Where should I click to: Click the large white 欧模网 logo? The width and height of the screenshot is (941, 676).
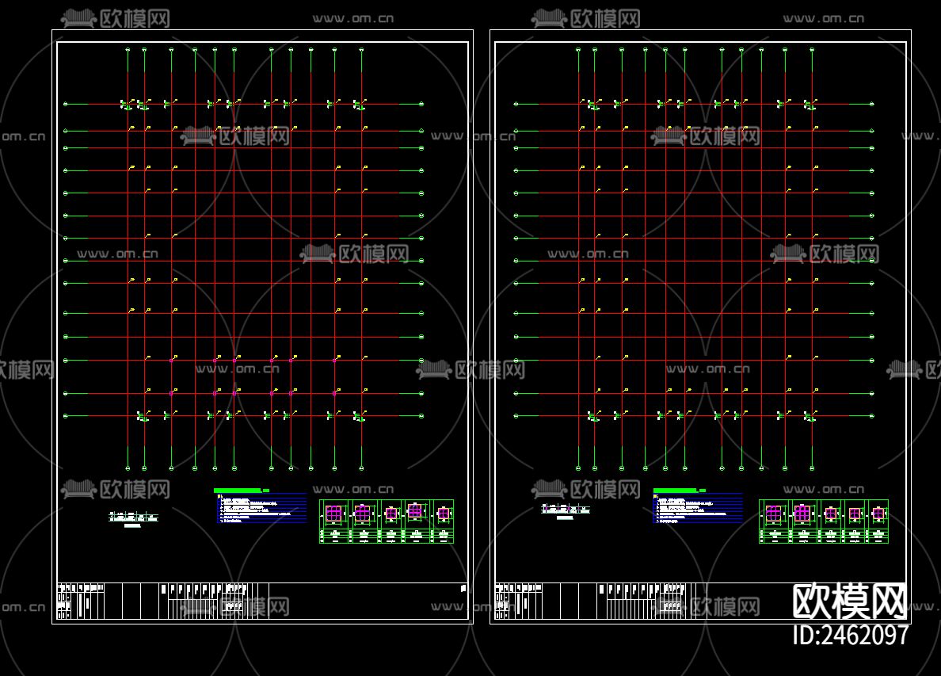tap(849, 602)
